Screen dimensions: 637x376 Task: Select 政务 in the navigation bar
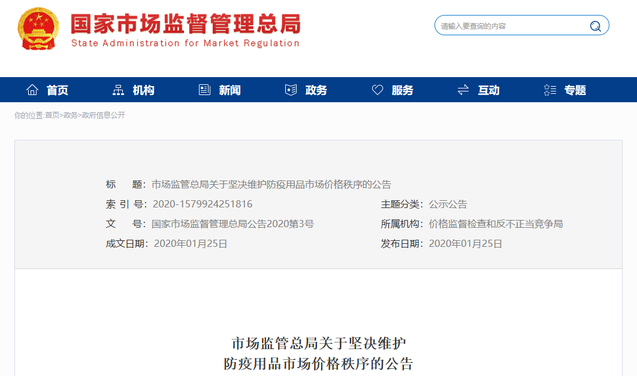pos(316,90)
